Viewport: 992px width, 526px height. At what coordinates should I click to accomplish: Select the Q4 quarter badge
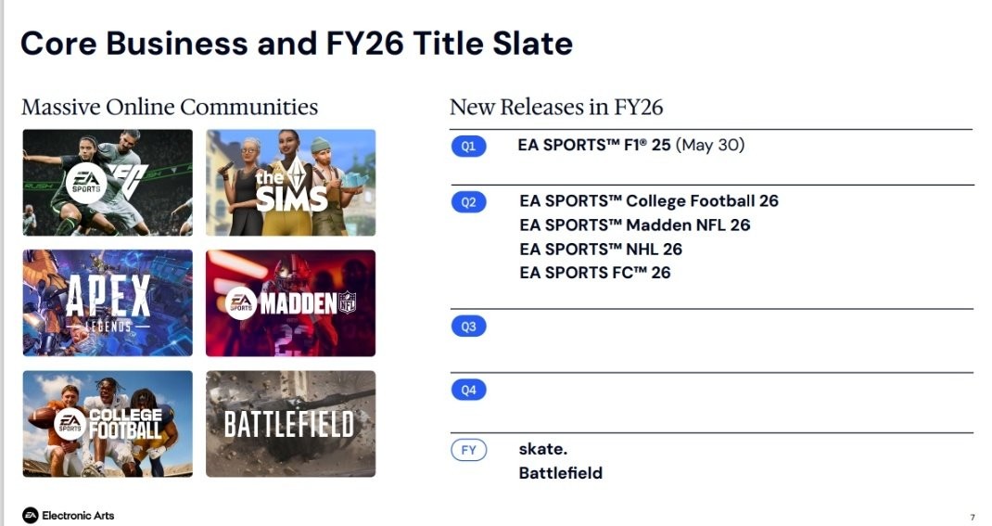coord(468,390)
